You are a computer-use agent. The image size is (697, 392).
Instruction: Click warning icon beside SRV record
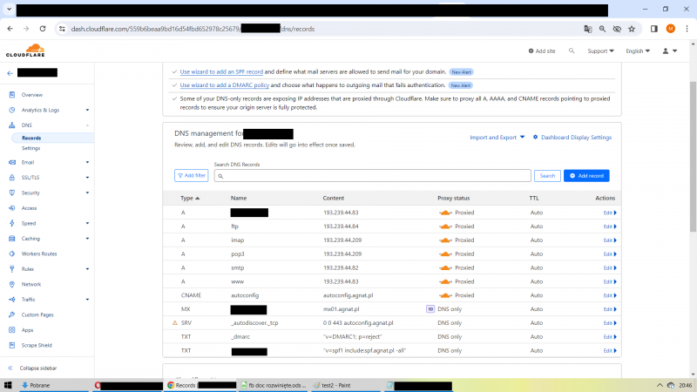174,323
